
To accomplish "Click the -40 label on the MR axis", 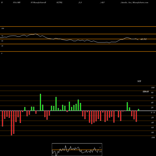I will pos(152,123).
